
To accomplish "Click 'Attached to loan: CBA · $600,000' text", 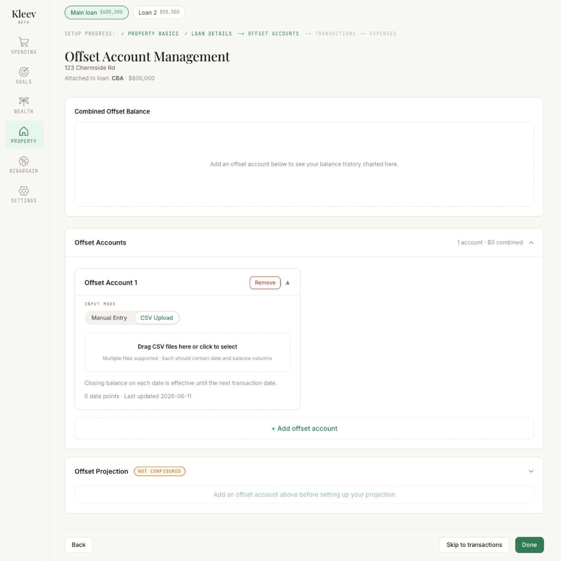I will [110, 78].
